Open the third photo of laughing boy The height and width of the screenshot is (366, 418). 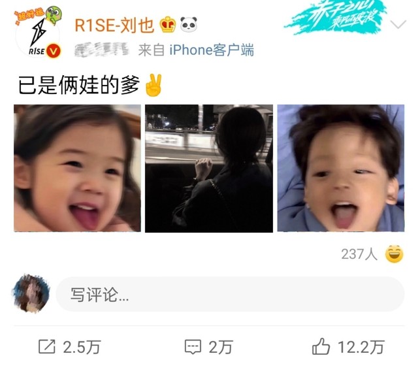[341, 168]
